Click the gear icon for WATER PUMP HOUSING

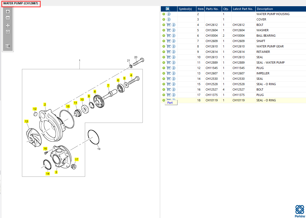click(x=164, y=14)
